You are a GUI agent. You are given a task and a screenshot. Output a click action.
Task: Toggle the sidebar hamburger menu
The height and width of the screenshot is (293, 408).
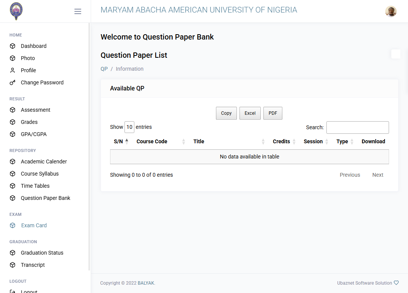77,11
